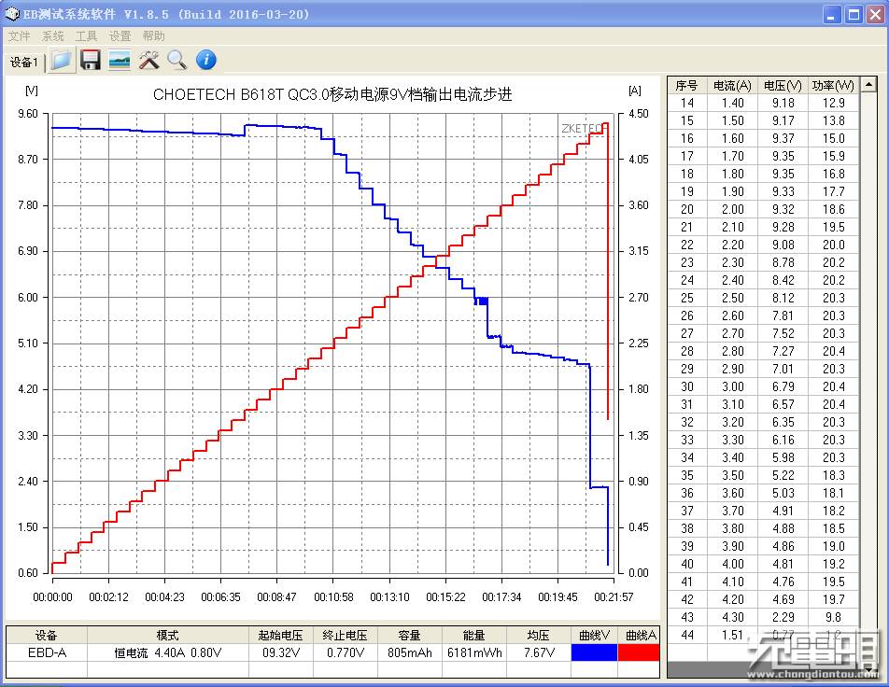
Task: Click the 功率(W) column header
Action: point(833,86)
